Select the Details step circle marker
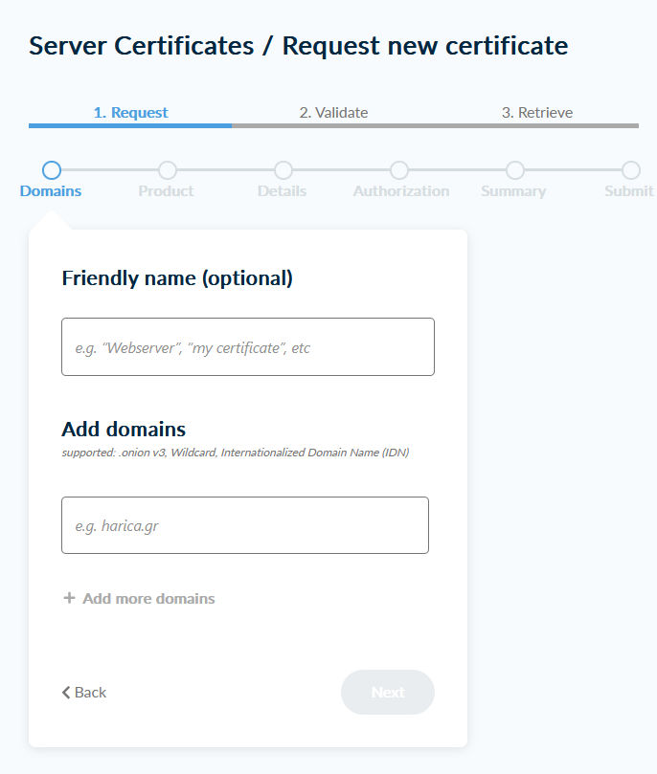657x774 pixels. coord(283,170)
